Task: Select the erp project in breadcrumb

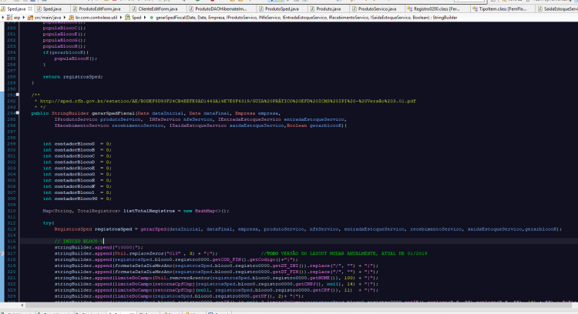Action: 14,17
